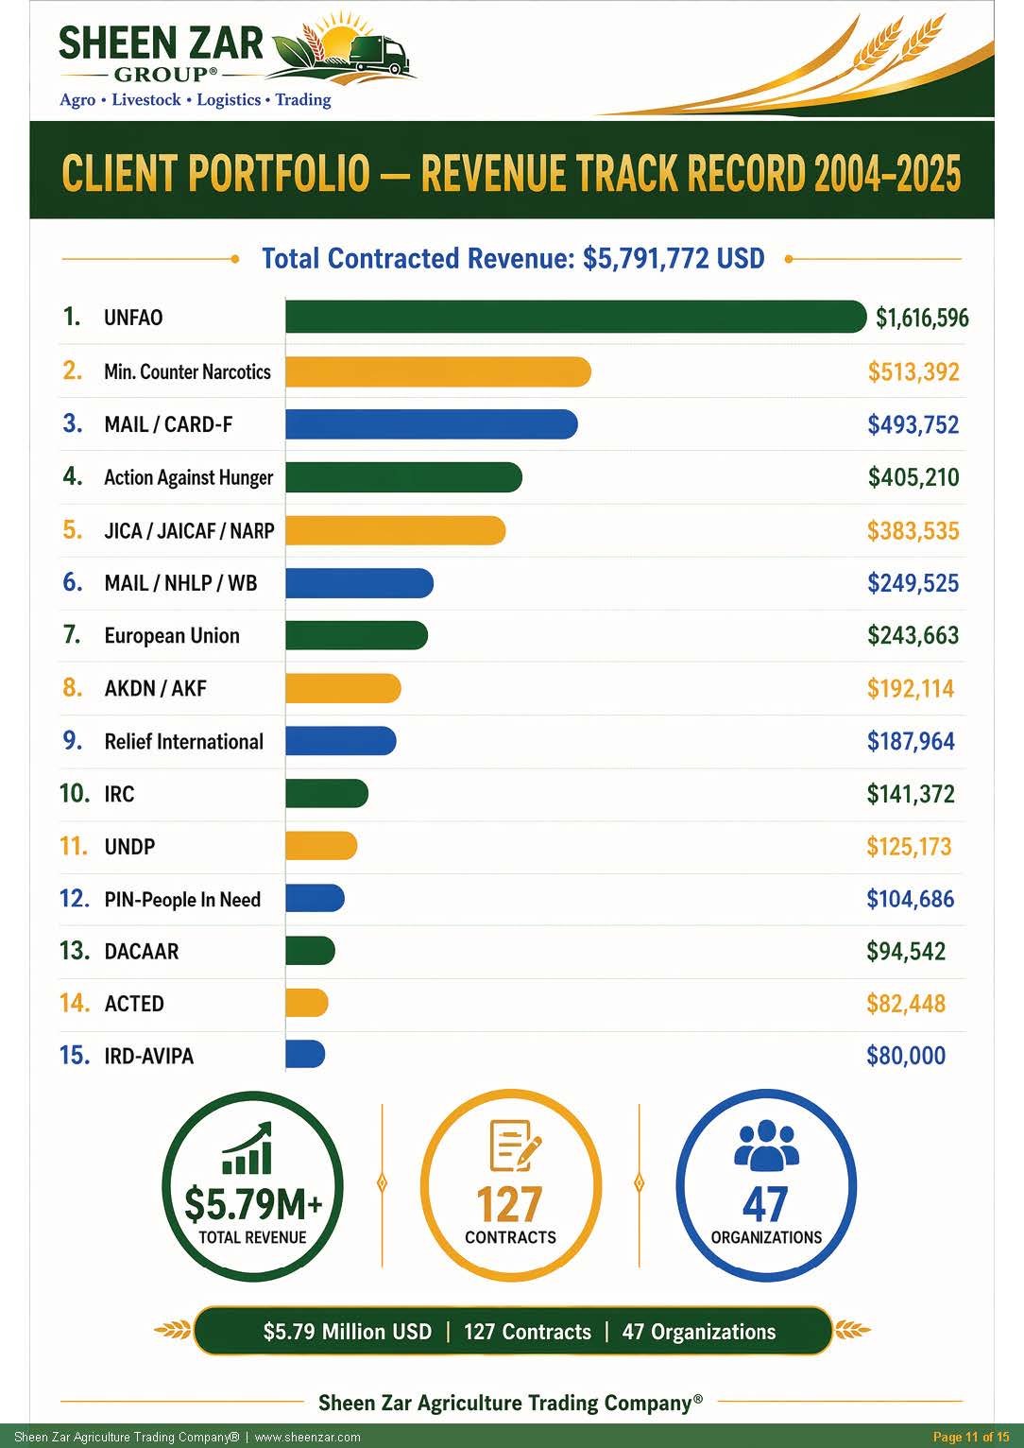Click the $94,542 value
The height and width of the screenshot is (1448, 1024).
click(x=906, y=951)
